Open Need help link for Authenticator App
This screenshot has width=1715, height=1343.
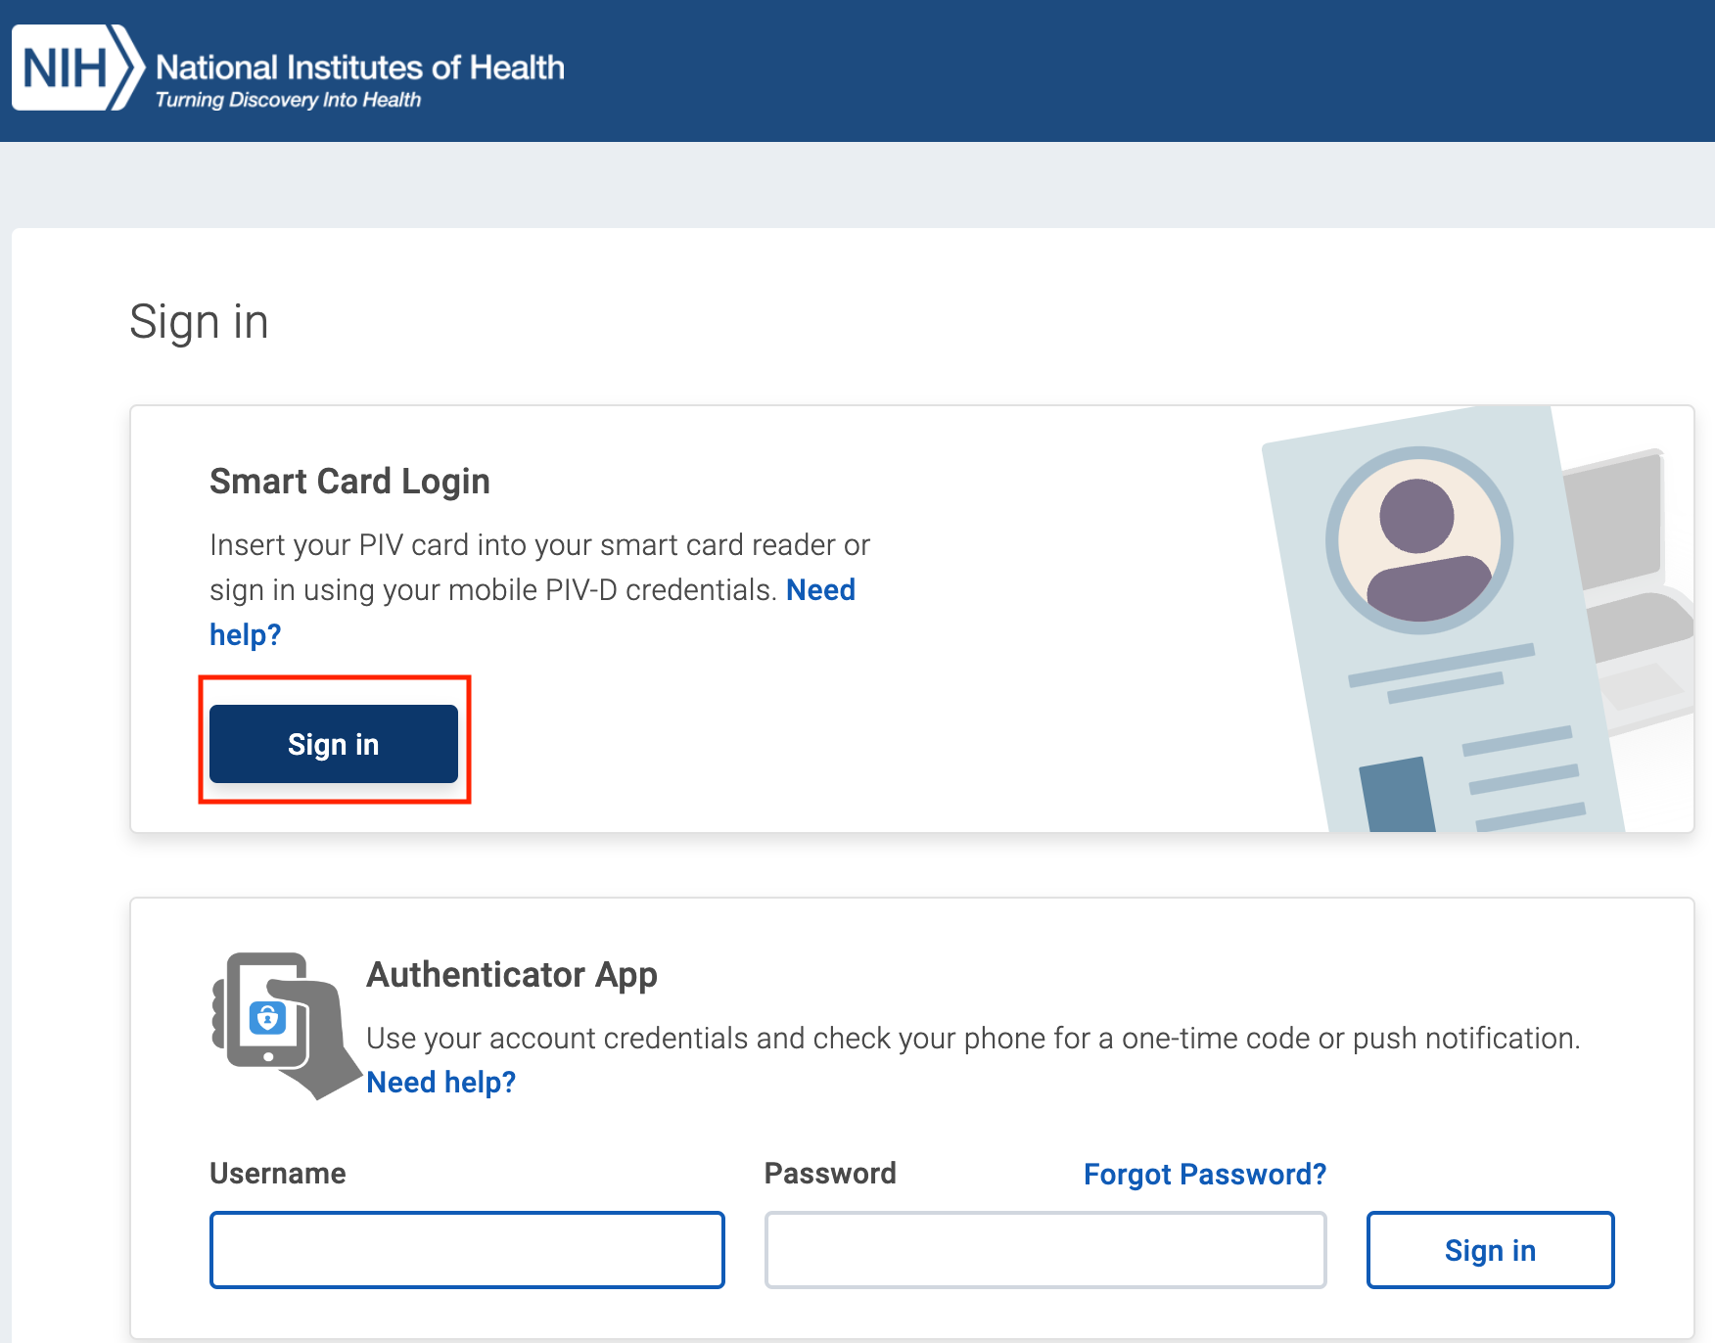pyautogui.click(x=440, y=1083)
